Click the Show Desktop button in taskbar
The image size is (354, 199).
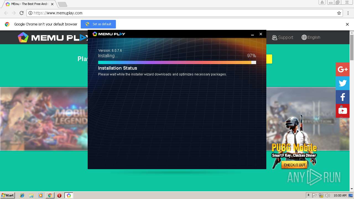351,195
